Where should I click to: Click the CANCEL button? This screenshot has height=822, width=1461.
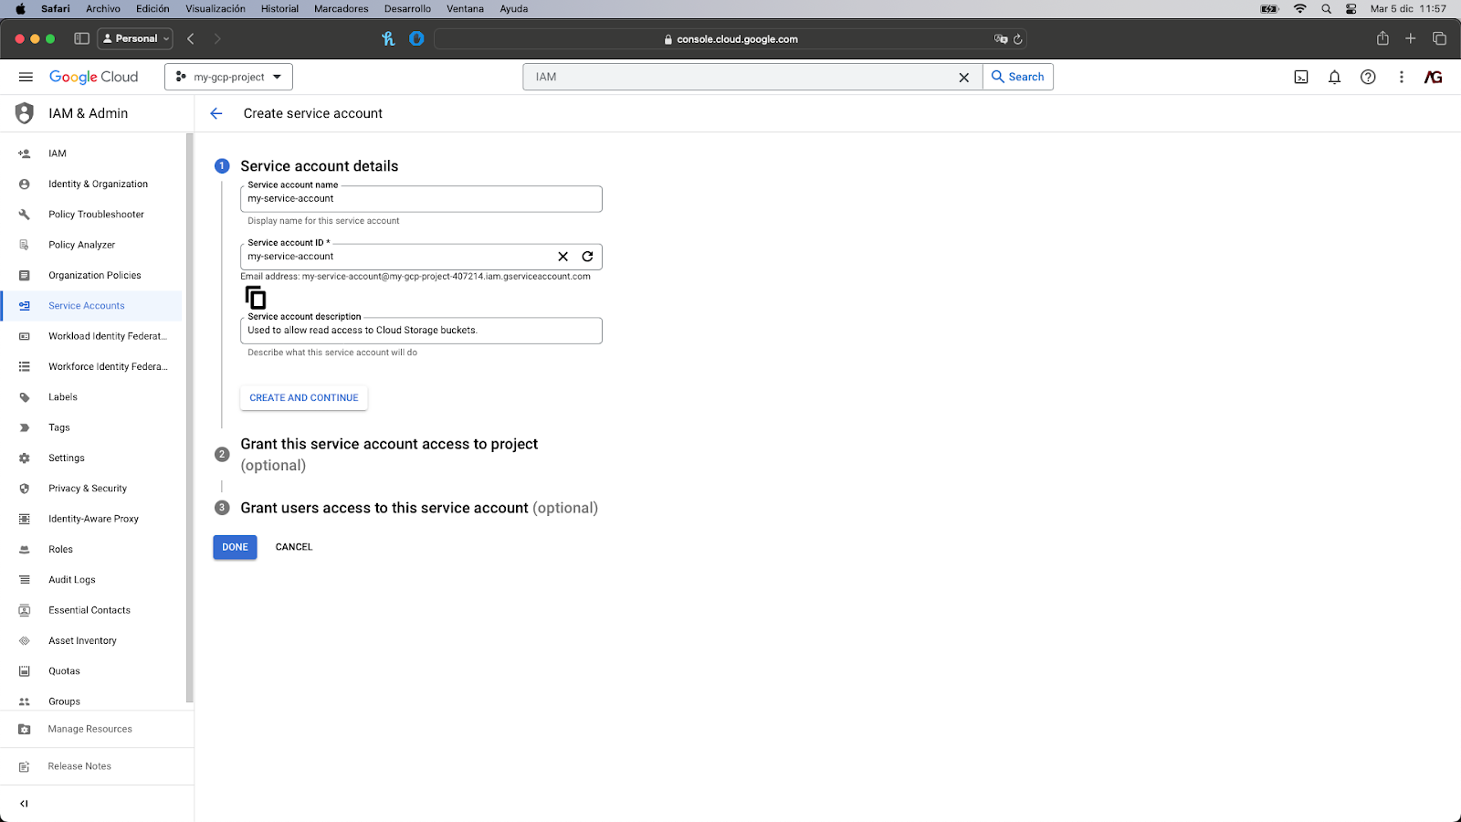293,546
